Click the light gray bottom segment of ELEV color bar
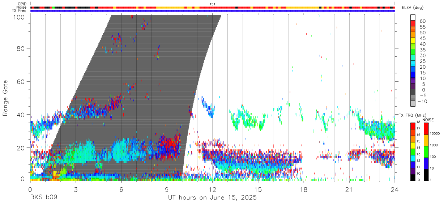The height and width of the screenshot is (205, 444). pos(413,104)
